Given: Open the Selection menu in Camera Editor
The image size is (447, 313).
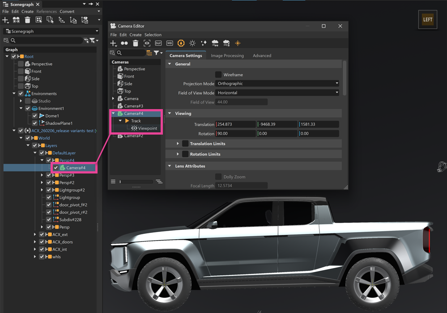Looking at the screenshot, I should pos(153,35).
